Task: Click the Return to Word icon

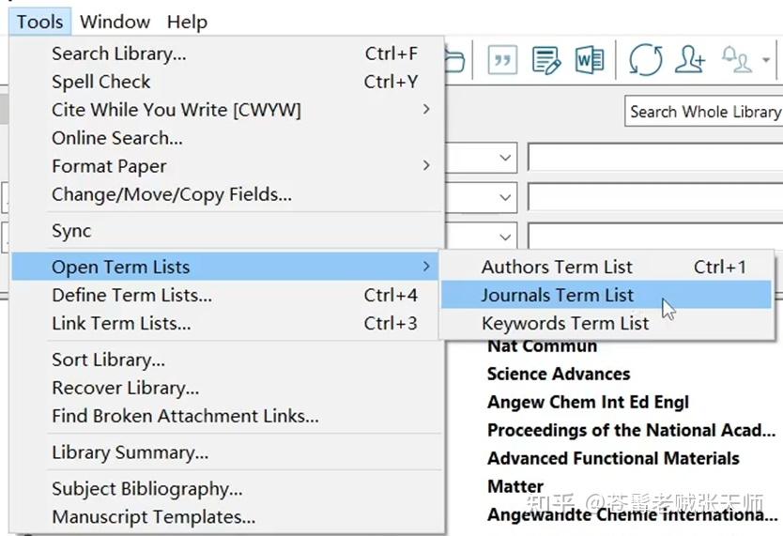Action: click(590, 60)
